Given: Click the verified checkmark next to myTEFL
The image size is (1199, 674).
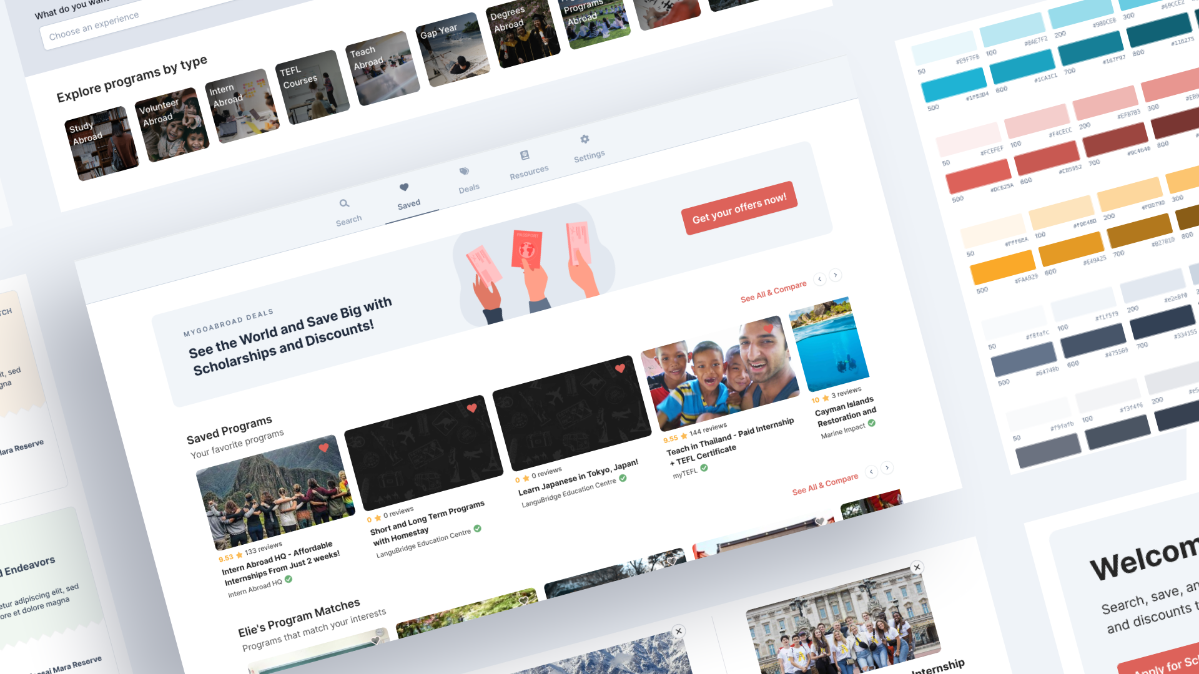Looking at the screenshot, I should coord(704,468).
